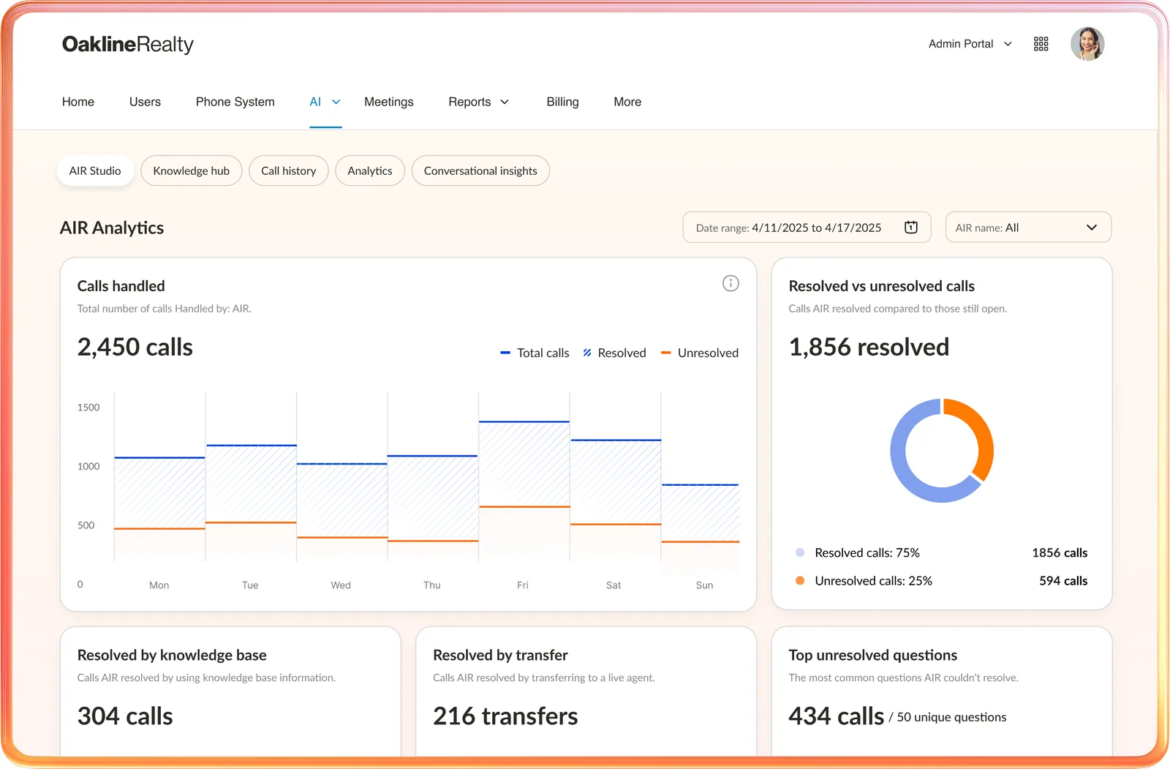Open the date range calendar icon

911,228
